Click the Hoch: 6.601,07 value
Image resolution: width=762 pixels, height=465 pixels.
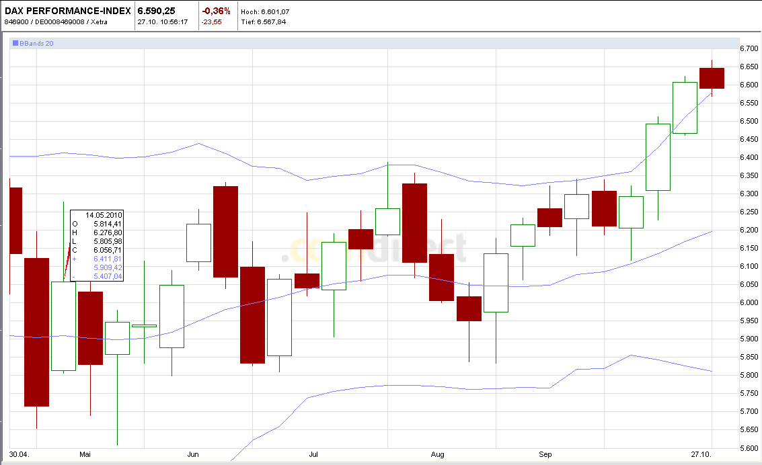[265, 11]
